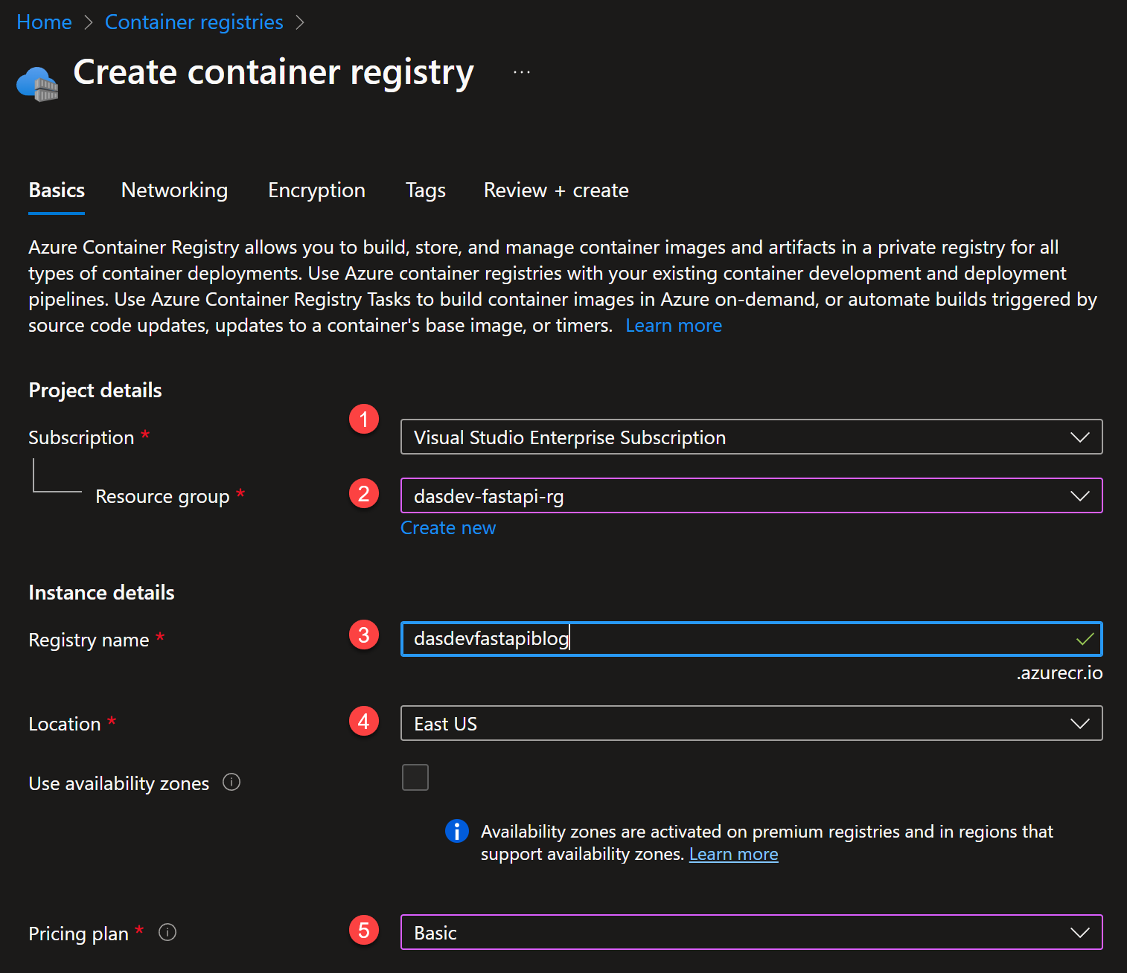Select the Tags tab
The width and height of the screenshot is (1127, 973).
click(425, 190)
